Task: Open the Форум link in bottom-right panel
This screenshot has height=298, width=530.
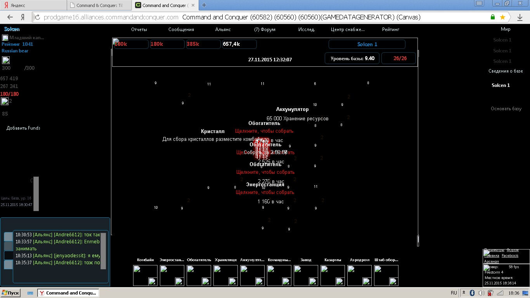Action: pyautogui.click(x=513, y=250)
